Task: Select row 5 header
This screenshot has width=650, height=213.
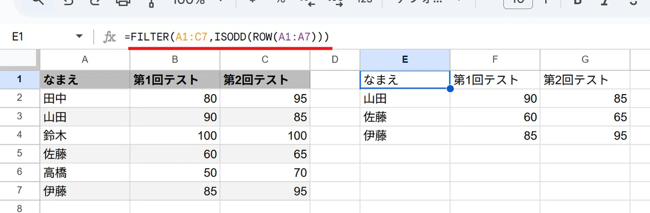Action: pyautogui.click(x=19, y=154)
